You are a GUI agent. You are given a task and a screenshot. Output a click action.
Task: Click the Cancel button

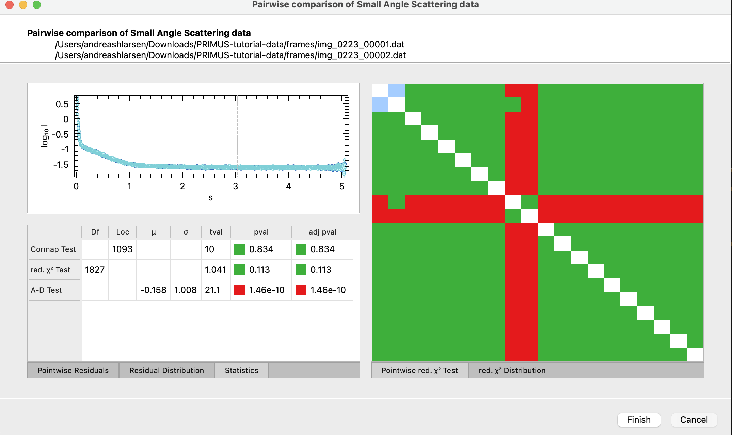click(694, 420)
